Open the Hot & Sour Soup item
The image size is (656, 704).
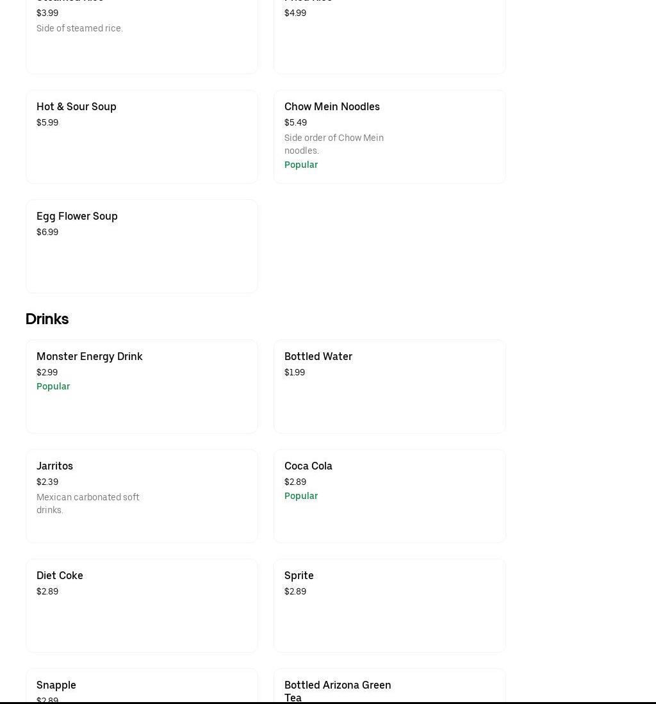(x=76, y=107)
